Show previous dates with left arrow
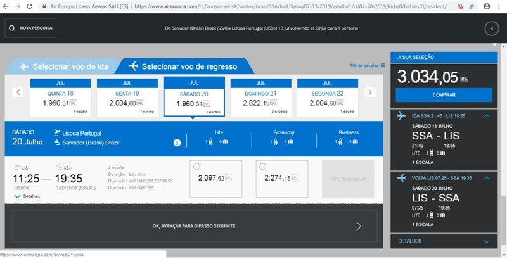507x266 pixels. (x=18, y=92)
